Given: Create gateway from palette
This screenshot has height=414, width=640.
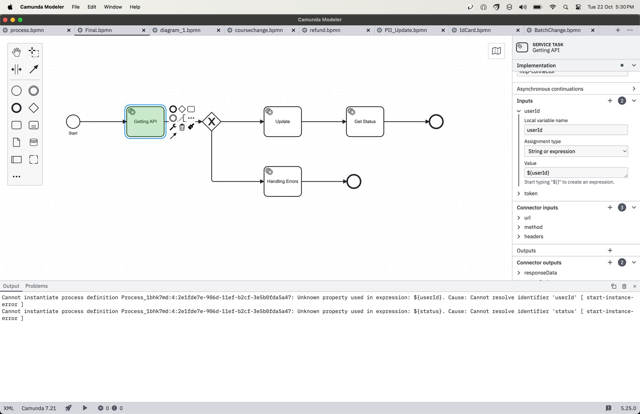Looking at the screenshot, I should click(34, 108).
